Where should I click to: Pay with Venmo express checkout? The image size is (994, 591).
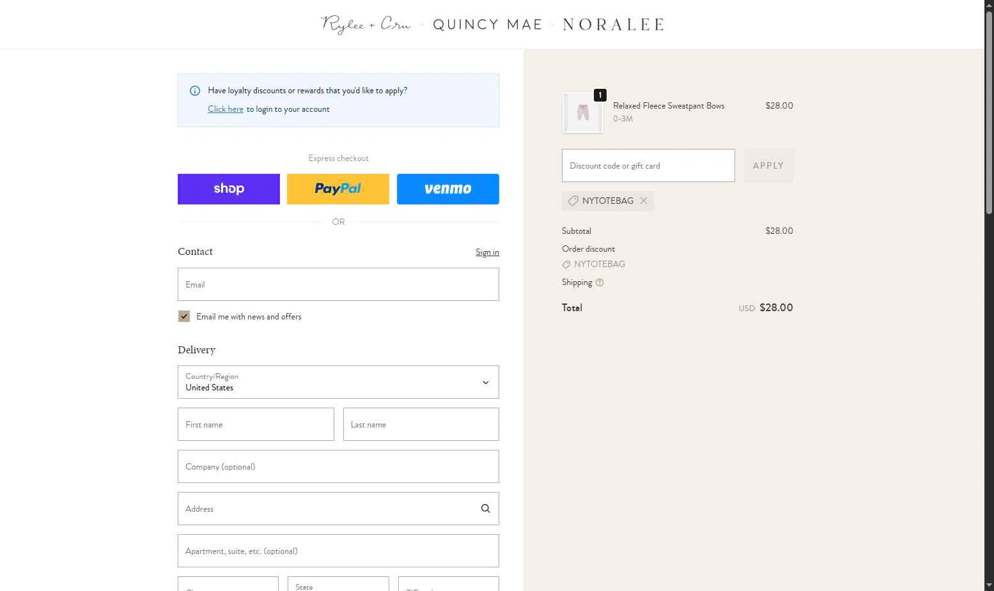coord(448,189)
